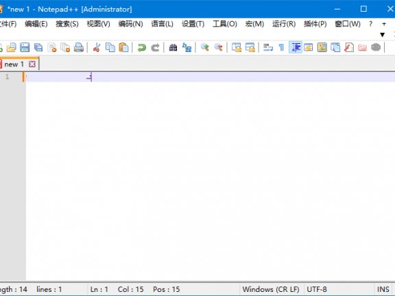Viewport: 395px width, 296px height.
Task: Open the user defined language icon
Action: [x=309, y=47]
